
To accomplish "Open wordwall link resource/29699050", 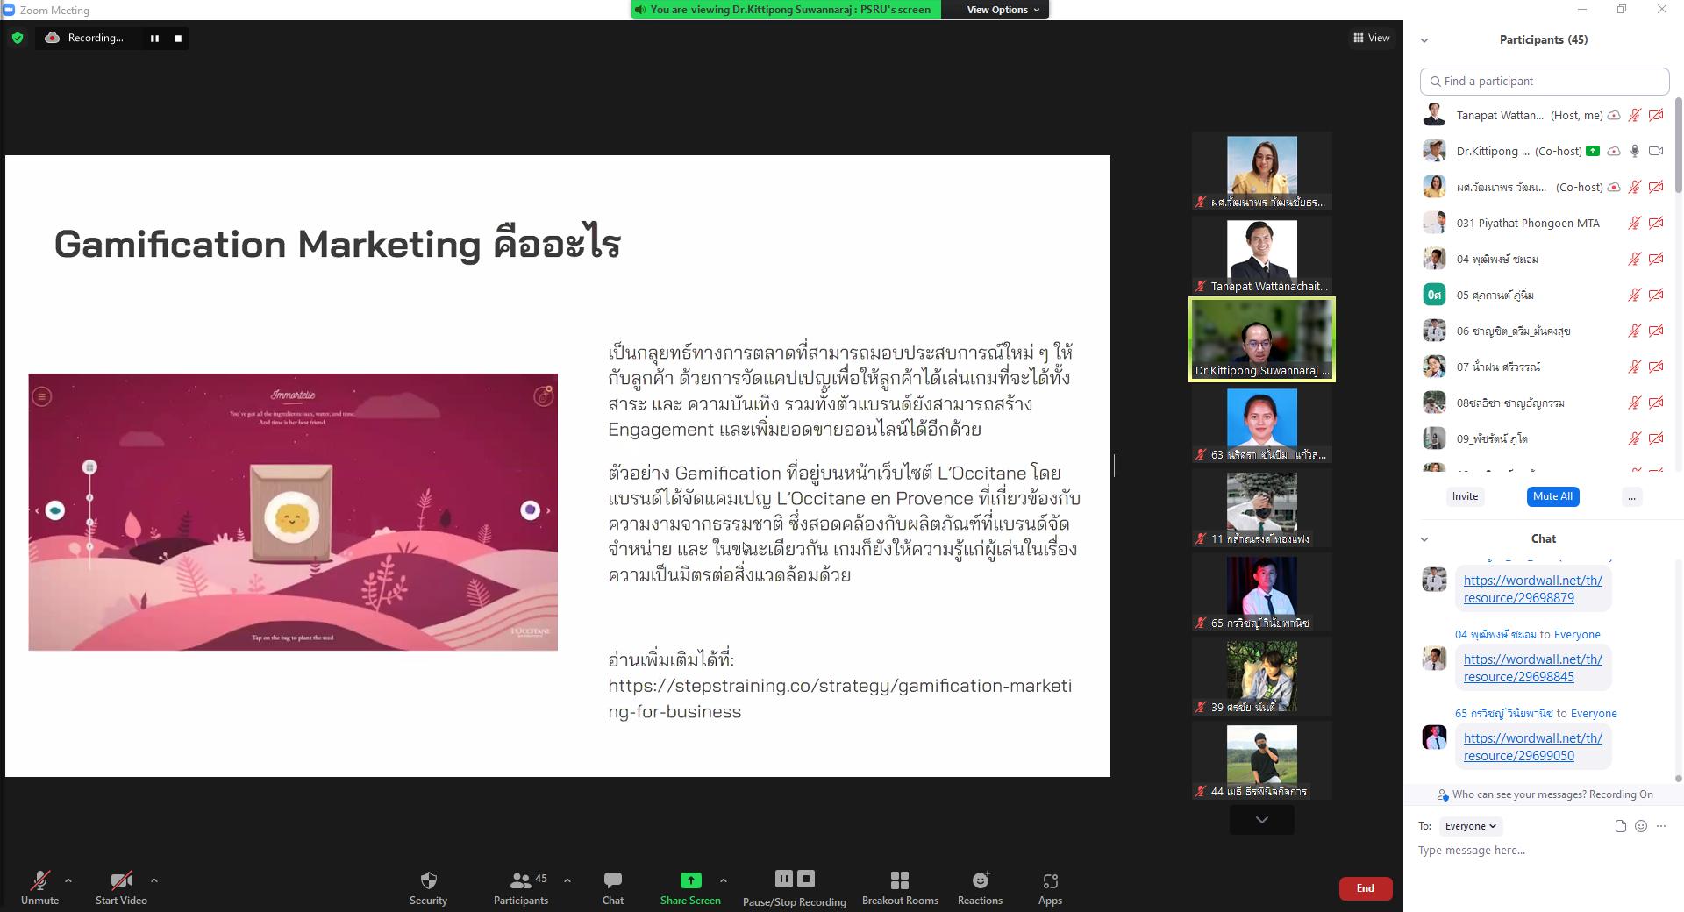I will pos(1532,747).
